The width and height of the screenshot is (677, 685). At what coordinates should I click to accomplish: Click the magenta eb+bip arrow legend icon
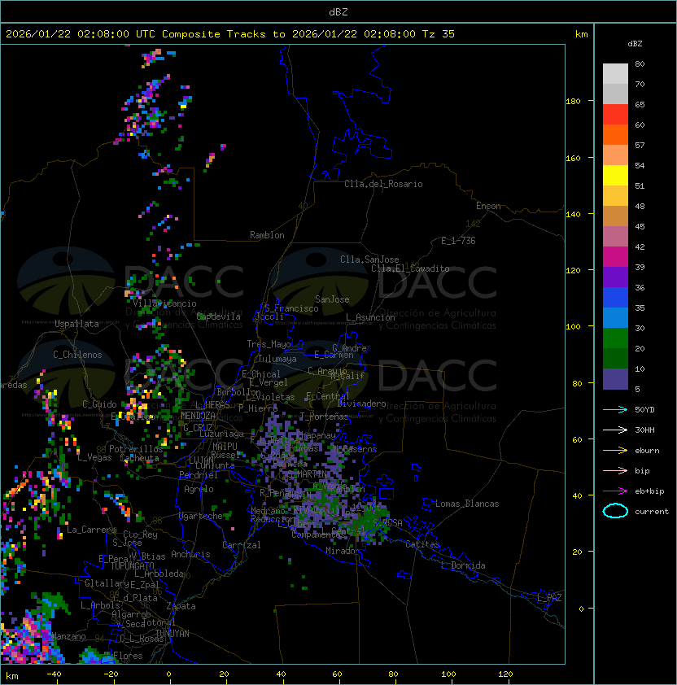coord(615,491)
